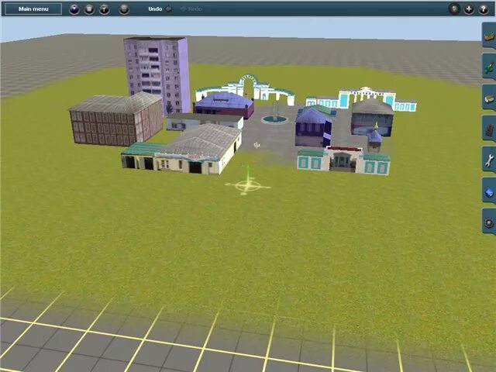Open the Tracks tab with rail icon
Screen dimensions: 496x372
489,129
